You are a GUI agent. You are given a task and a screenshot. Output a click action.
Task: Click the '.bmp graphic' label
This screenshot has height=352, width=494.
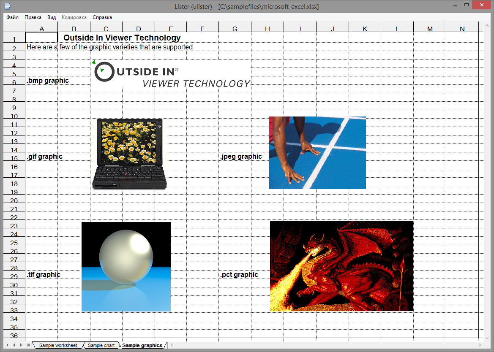point(48,81)
